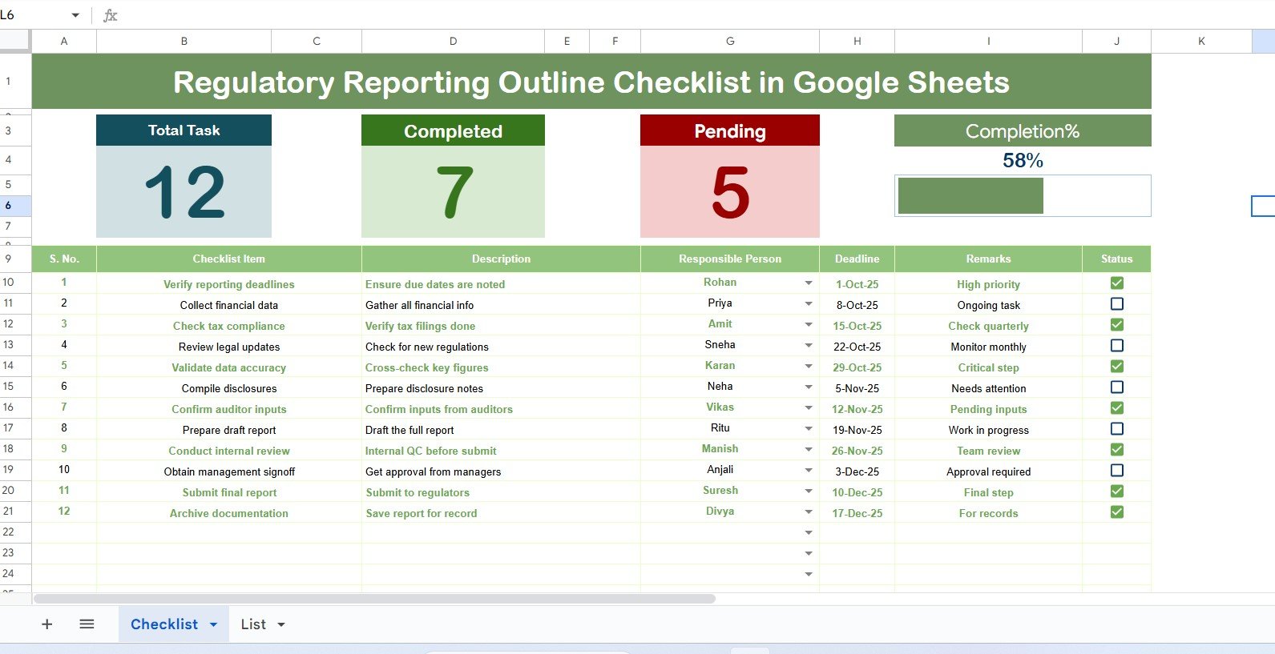Click the add new sheet plus icon
The image size is (1275, 654).
coord(47,624)
